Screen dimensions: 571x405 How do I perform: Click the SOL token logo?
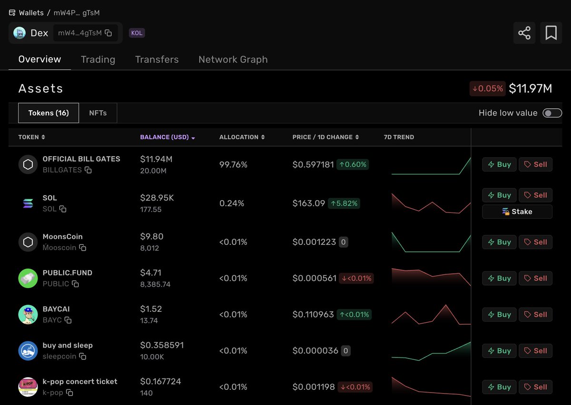coord(28,203)
